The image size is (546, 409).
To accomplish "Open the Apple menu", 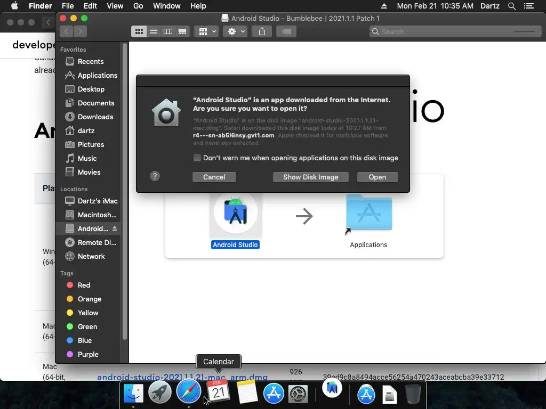I will [14, 6].
